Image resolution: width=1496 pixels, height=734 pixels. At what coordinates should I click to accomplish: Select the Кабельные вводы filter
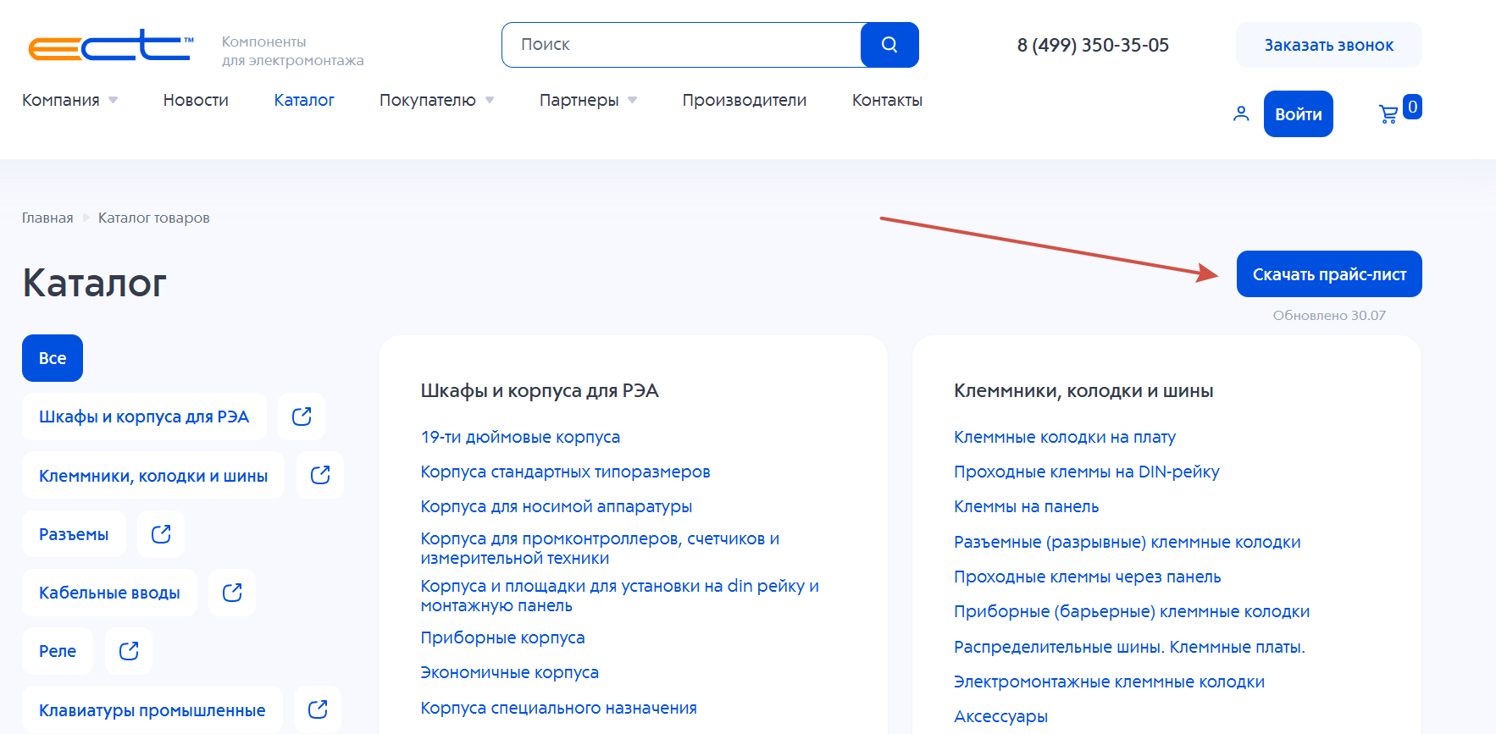pyautogui.click(x=109, y=593)
